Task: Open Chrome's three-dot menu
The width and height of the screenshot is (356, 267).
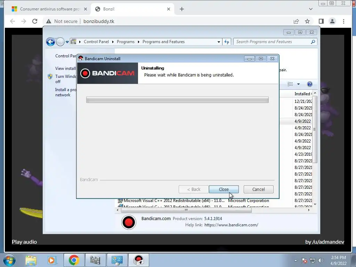Action: (343, 21)
